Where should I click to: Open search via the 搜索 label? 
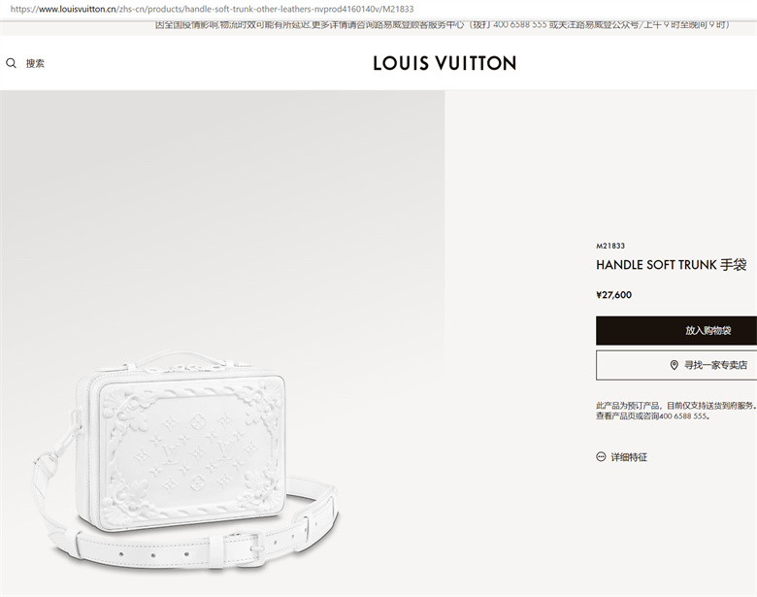tap(35, 63)
